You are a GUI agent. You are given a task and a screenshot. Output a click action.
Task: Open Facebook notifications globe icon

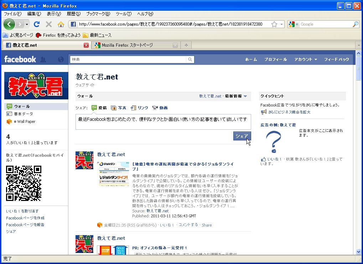(x=61, y=59)
